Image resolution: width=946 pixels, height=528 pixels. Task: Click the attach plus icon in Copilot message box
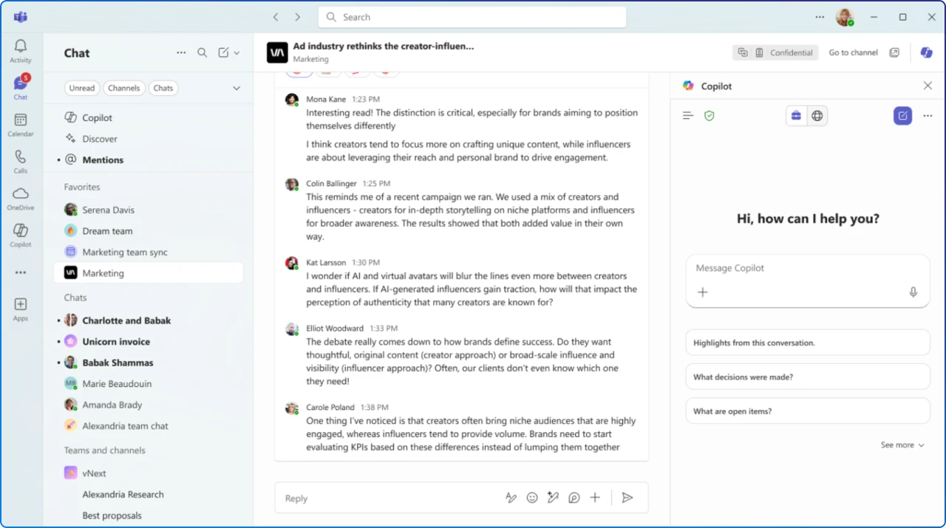[x=702, y=292]
